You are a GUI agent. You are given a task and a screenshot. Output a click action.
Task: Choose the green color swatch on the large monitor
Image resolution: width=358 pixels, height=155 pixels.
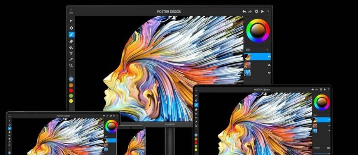point(71,96)
